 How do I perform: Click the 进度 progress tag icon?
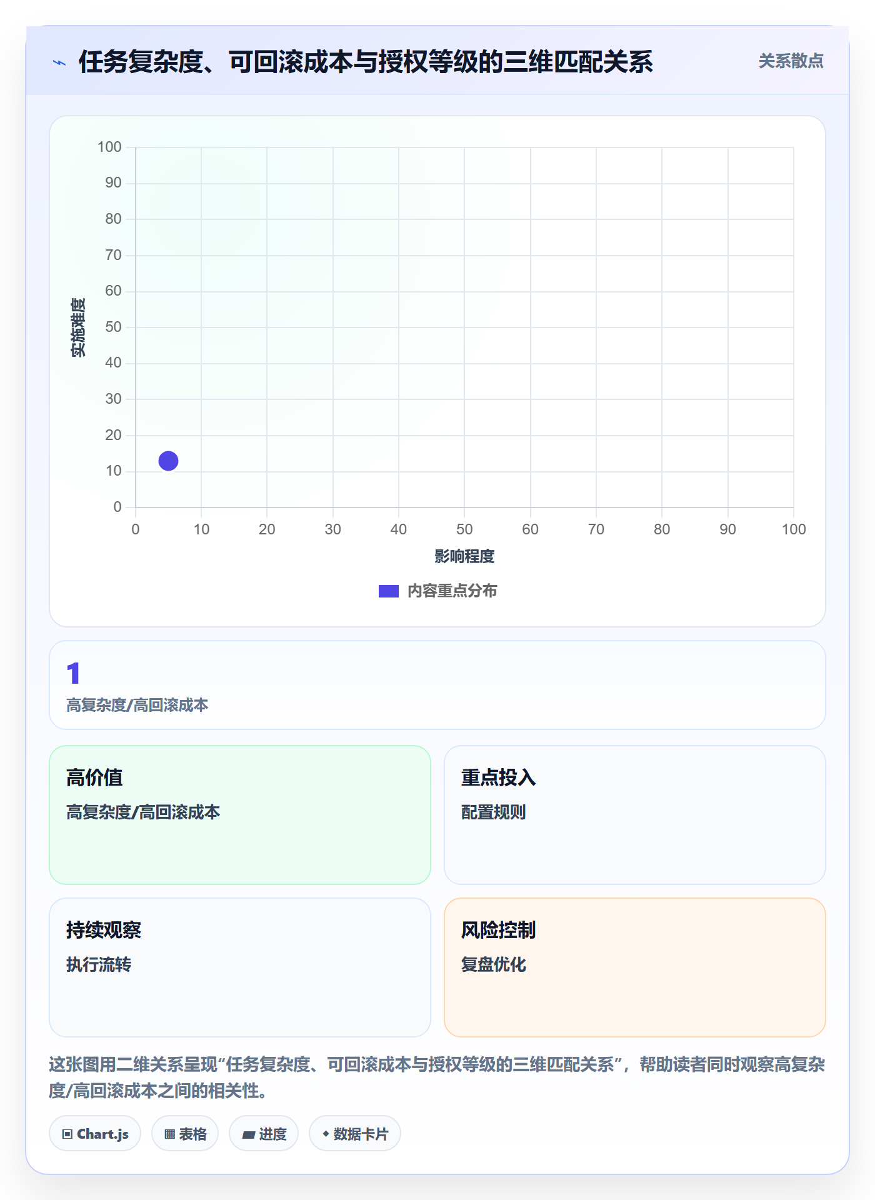[249, 1134]
